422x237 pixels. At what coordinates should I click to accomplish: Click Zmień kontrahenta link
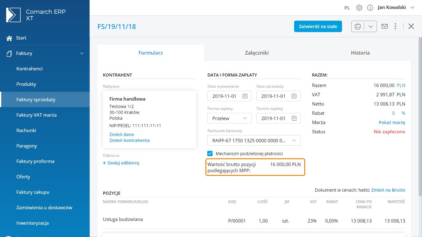coord(129,140)
